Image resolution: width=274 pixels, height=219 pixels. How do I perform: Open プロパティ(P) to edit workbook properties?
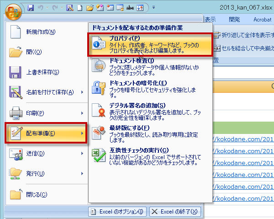pos(151,44)
